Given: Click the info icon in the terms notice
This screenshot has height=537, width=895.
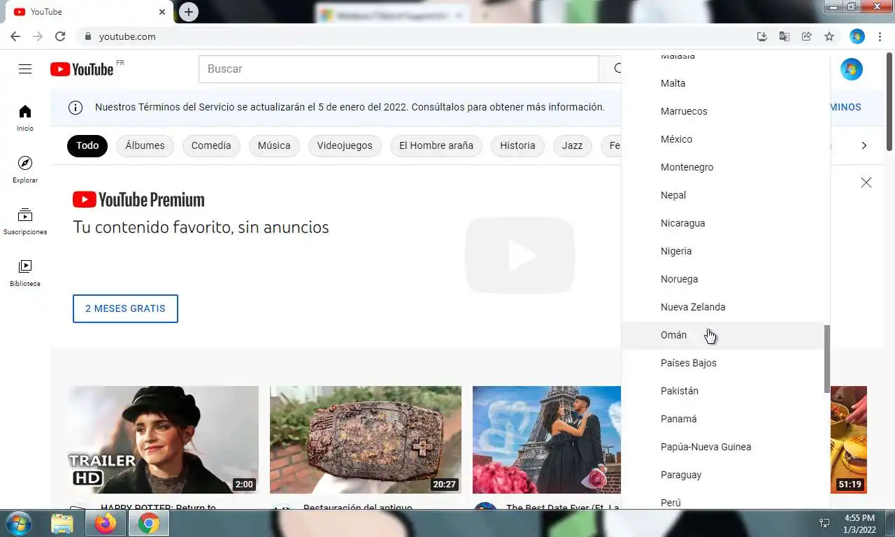Looking at the screenshot, I should coord(75,108).
